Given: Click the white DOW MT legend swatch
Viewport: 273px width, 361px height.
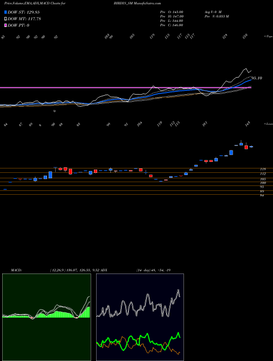Looking at the screenshot, I should point(6,19).
